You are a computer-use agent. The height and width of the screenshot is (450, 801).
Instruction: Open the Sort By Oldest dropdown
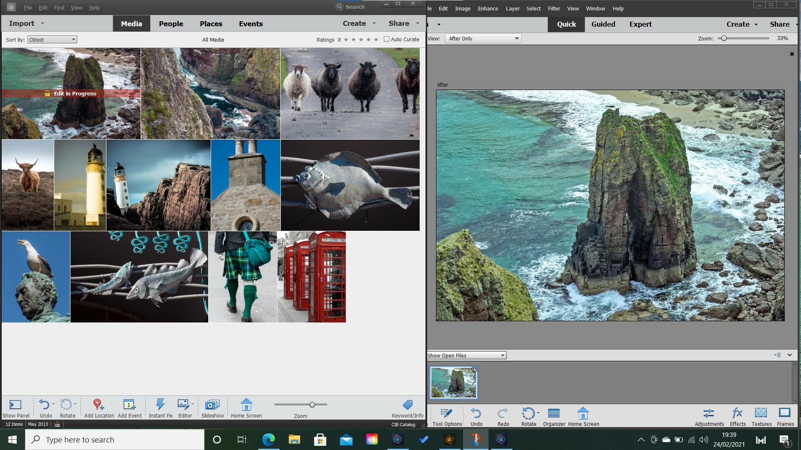[x=52, y=40]
